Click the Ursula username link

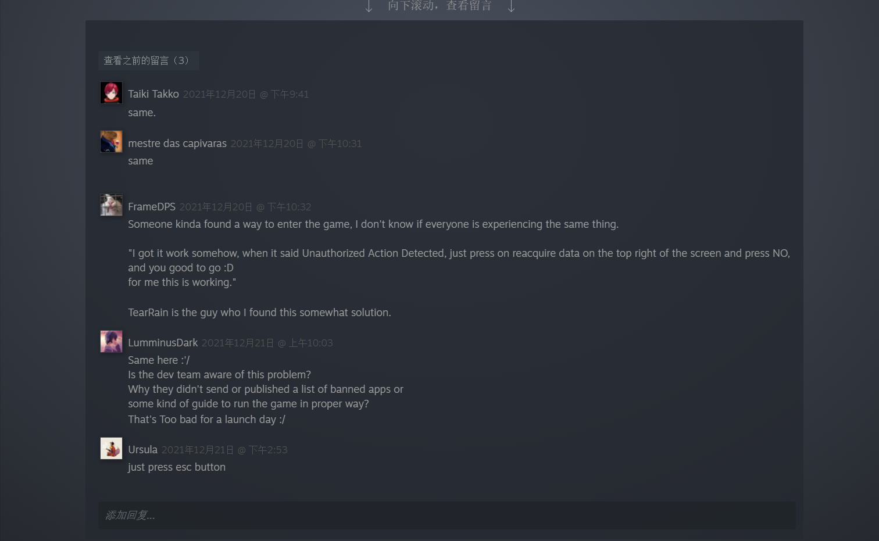pyautogui.click(x=142, y=450)
